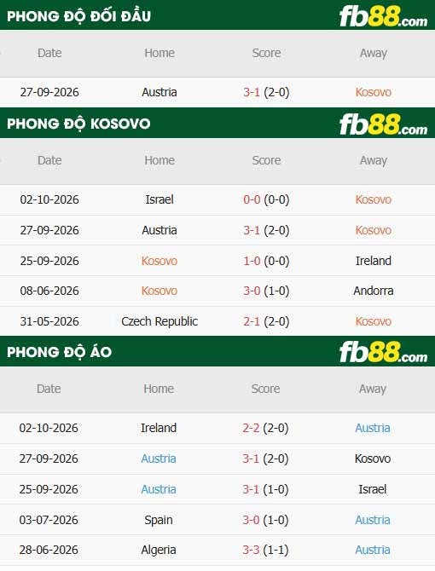Open the Kosovo away link in the Czech Republic row
The width and height of the screenshot is (435, 571).
[x=374, y=321]
